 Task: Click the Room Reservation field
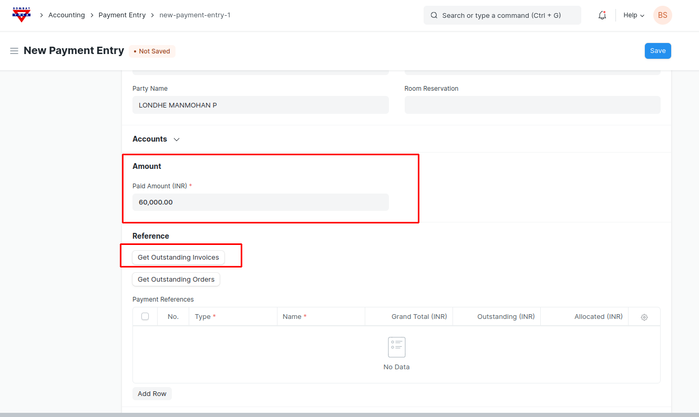click(532, 105)
